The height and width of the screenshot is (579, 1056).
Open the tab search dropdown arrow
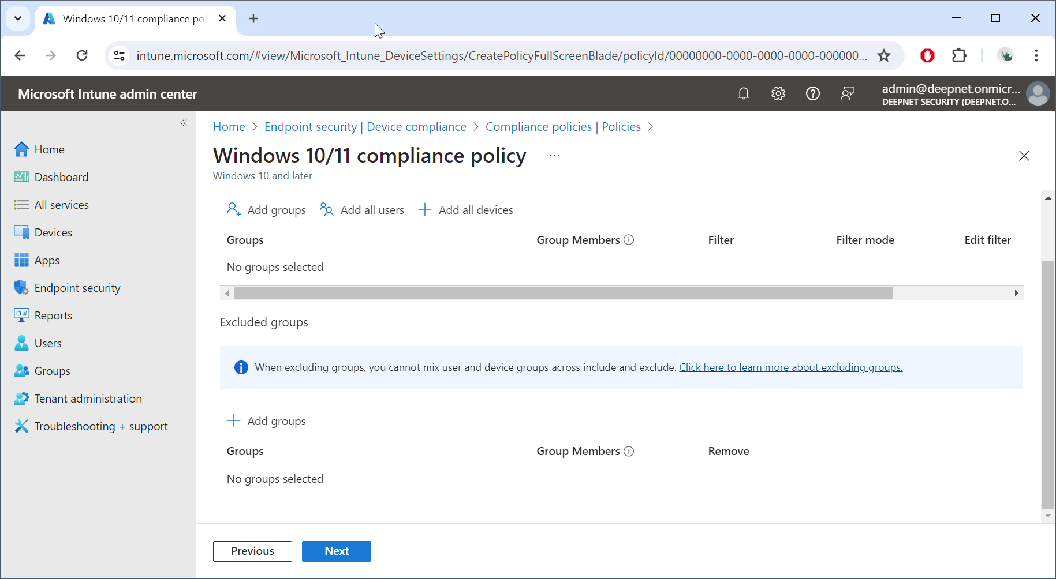tap(18, 18)
